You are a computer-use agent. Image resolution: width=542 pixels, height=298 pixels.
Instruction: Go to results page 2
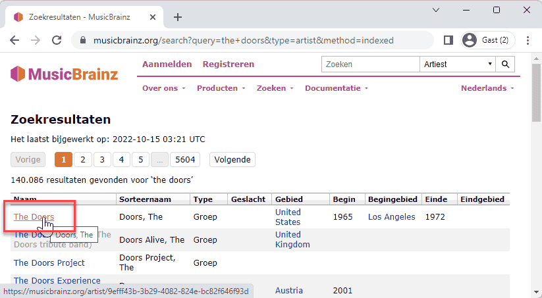83,160
